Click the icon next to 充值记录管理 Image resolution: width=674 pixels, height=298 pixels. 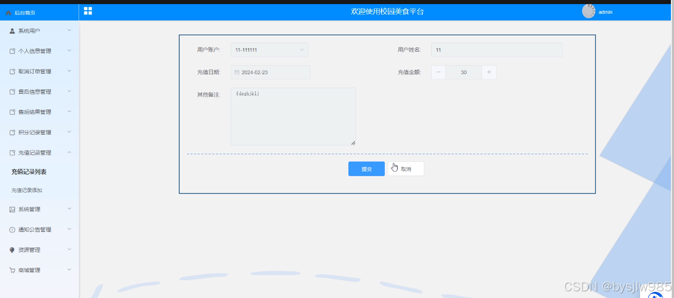12,153
